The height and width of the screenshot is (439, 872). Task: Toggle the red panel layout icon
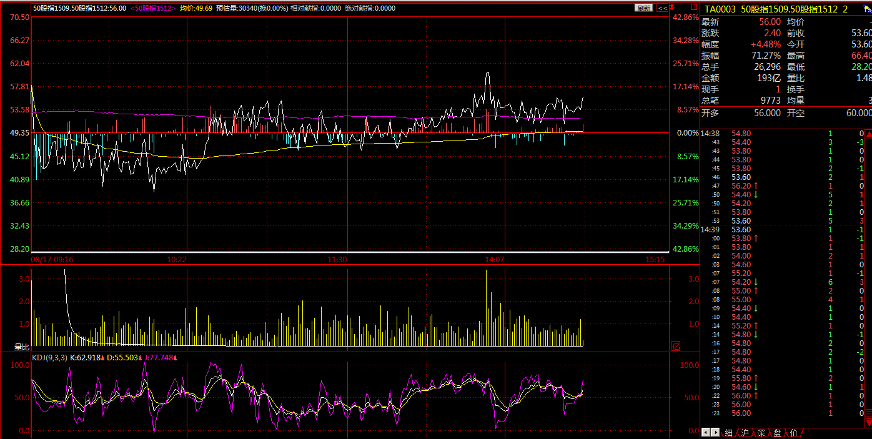pos(693,6)
